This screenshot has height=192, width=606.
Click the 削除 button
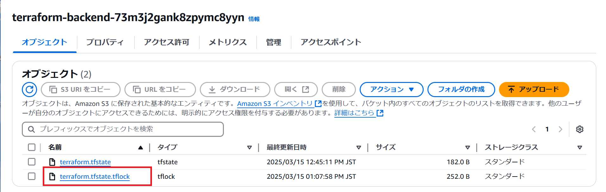point(339,90)
